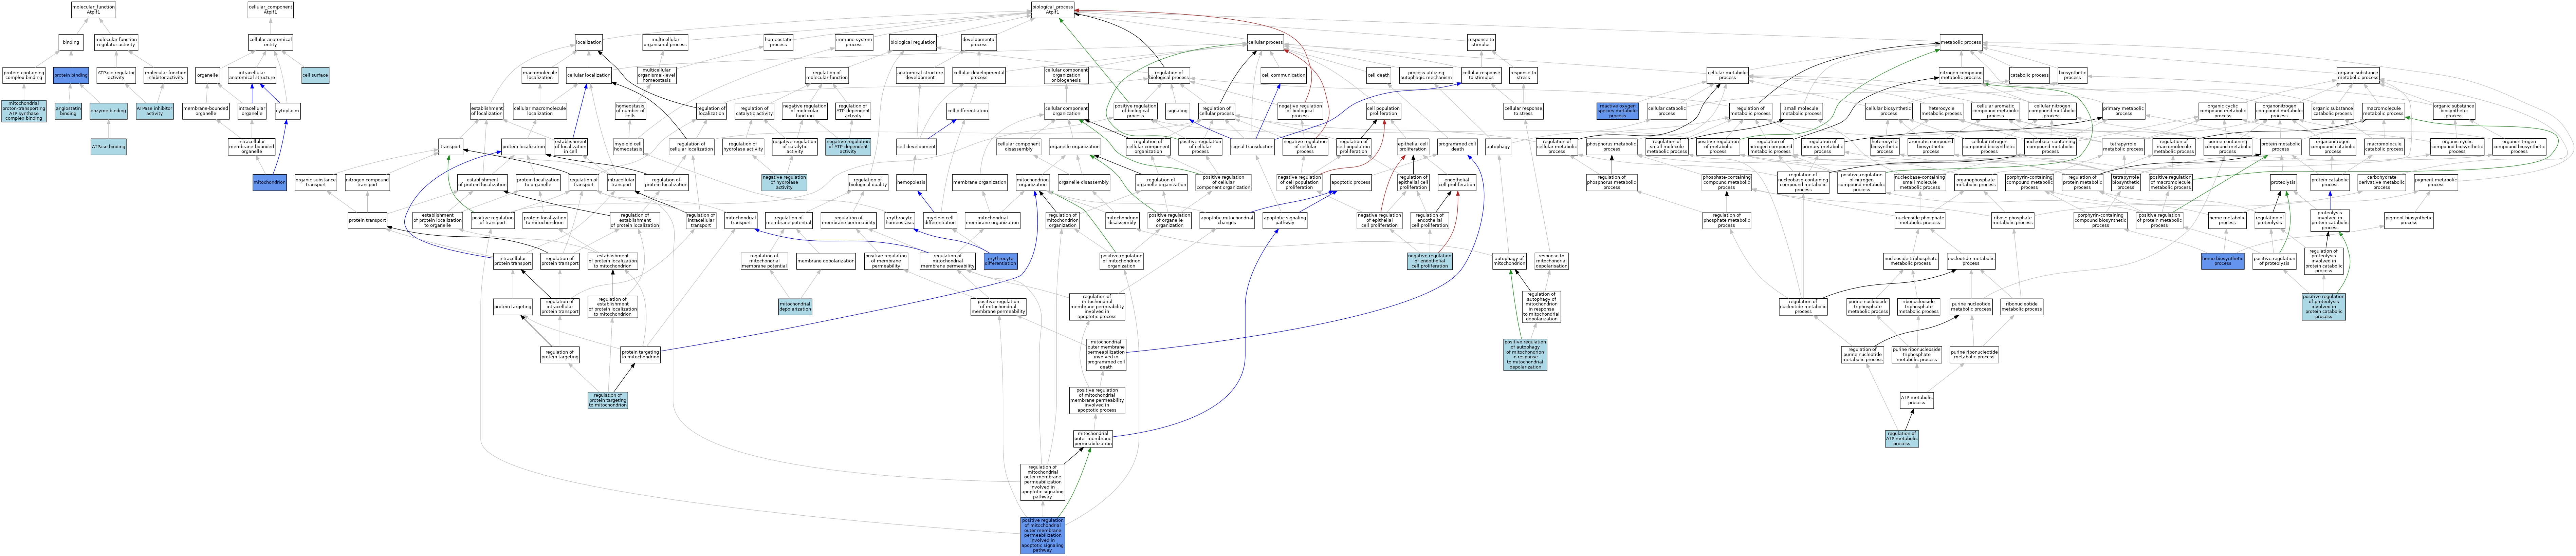This screenshot has width=2576, height=556.
Task: Click the 'homeostasis of number of cells' node
Action: [630, 111]
